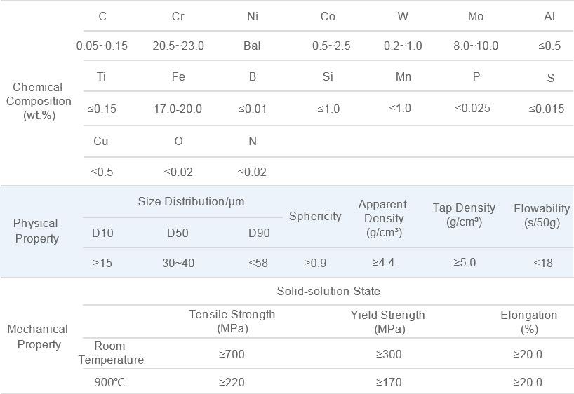Click the Fe content value 17.0-20.0
Image resolution: width=574 pixels, height=394 pixels.
tap(178, 109)
